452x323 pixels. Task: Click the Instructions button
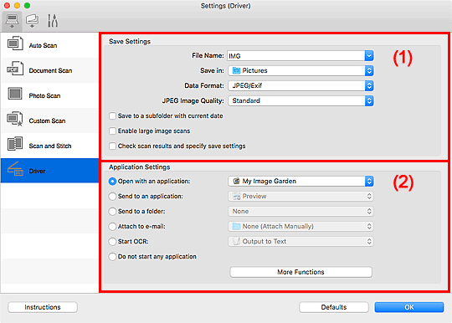(43, 307)
